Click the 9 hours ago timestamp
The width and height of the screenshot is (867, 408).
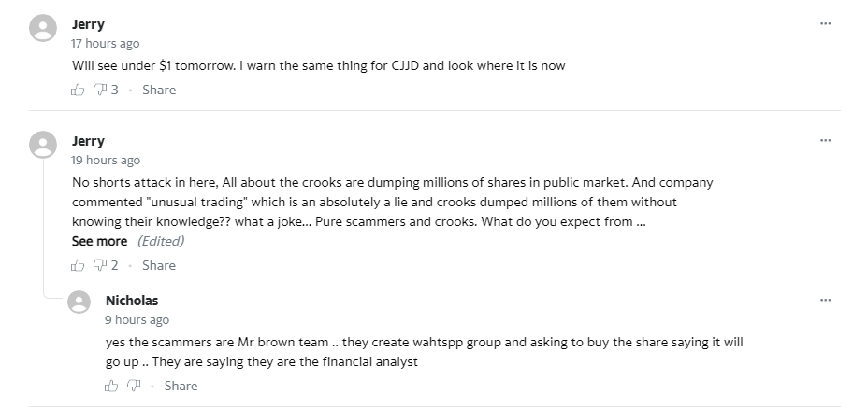point(137,320)
